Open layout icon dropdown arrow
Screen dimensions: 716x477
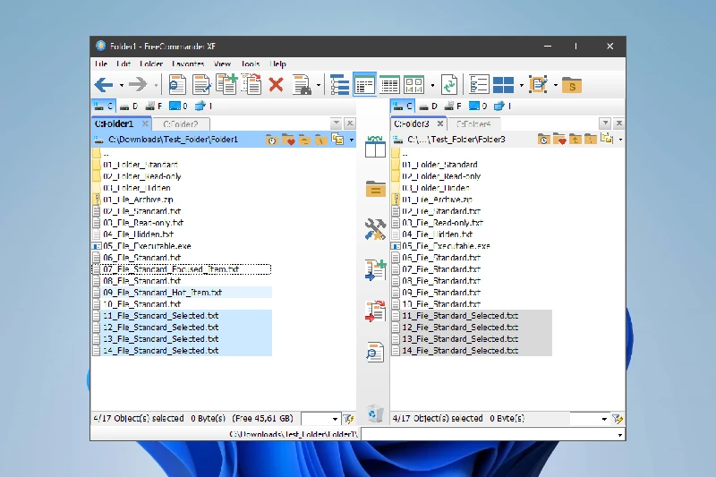(x=522, y=85)
